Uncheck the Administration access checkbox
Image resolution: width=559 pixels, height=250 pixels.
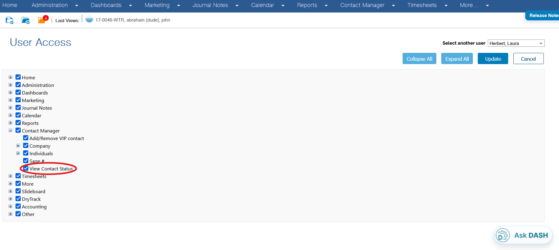[18, 85]
